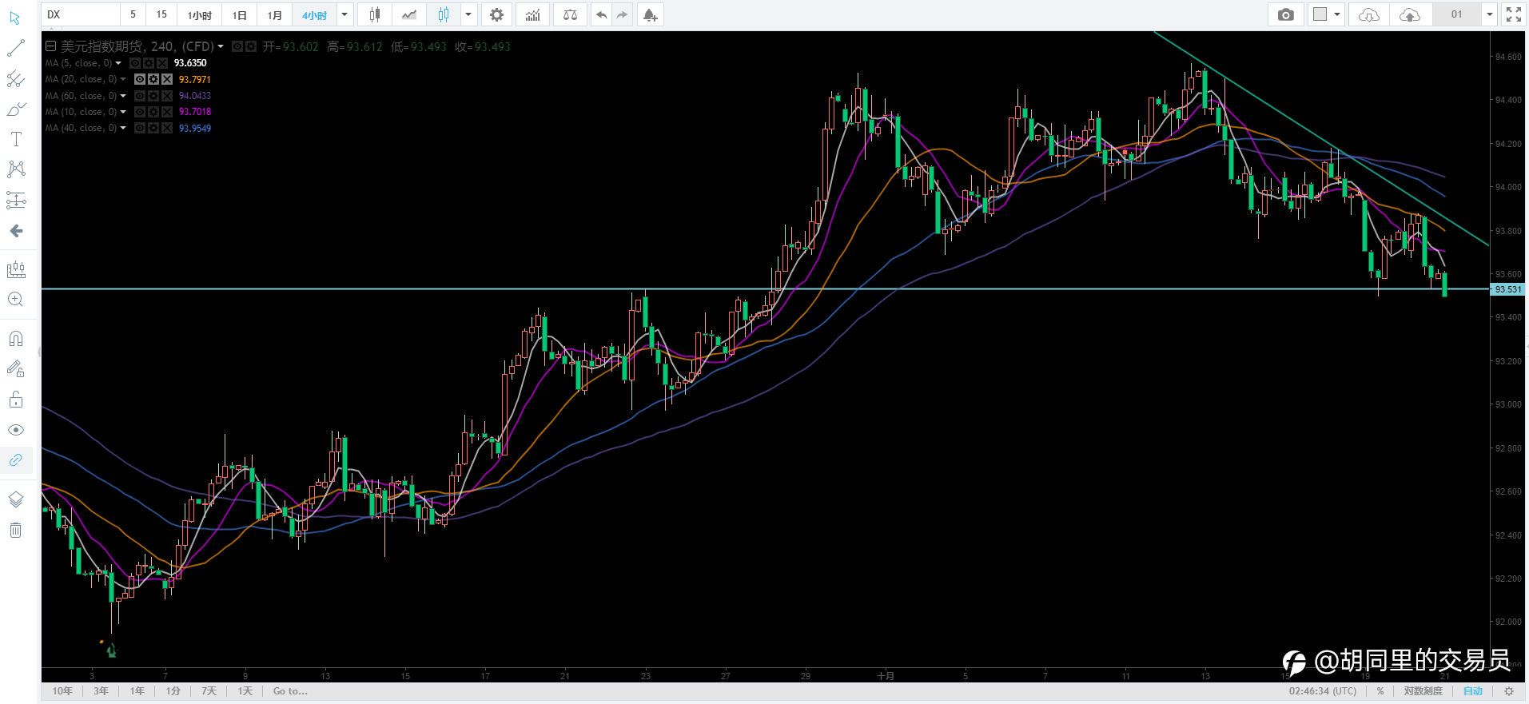Set date range to 7天
1529x704 pixels.
click(x=209, y=691)
